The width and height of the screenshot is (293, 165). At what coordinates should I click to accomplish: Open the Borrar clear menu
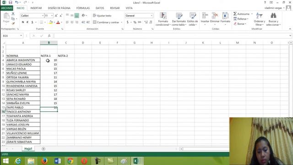tap(240, 24)
